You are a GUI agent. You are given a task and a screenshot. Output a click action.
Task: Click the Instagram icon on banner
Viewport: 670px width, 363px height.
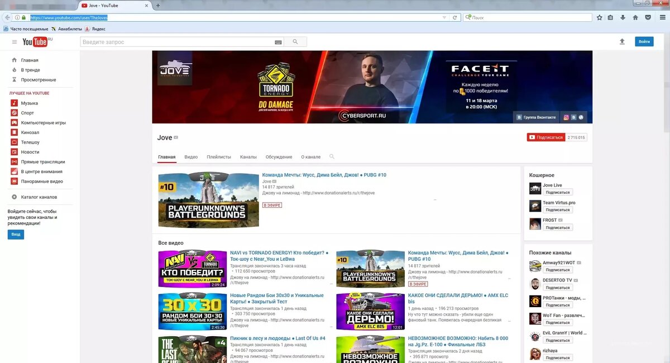(566, 117)
